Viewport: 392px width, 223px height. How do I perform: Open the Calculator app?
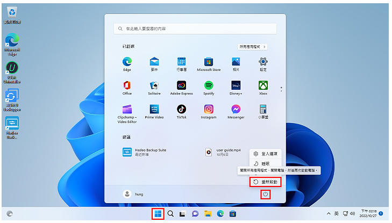tap(263, 112)
